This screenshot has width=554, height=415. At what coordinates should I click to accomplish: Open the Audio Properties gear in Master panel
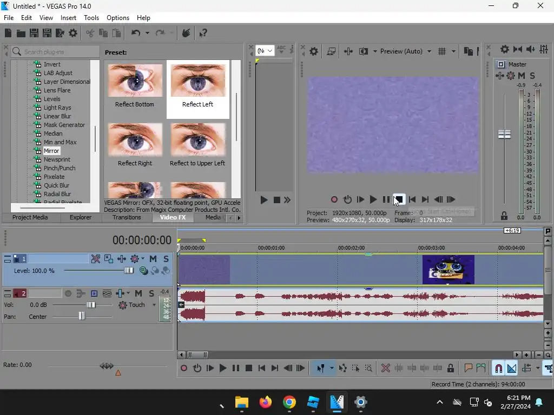[505, 49]
